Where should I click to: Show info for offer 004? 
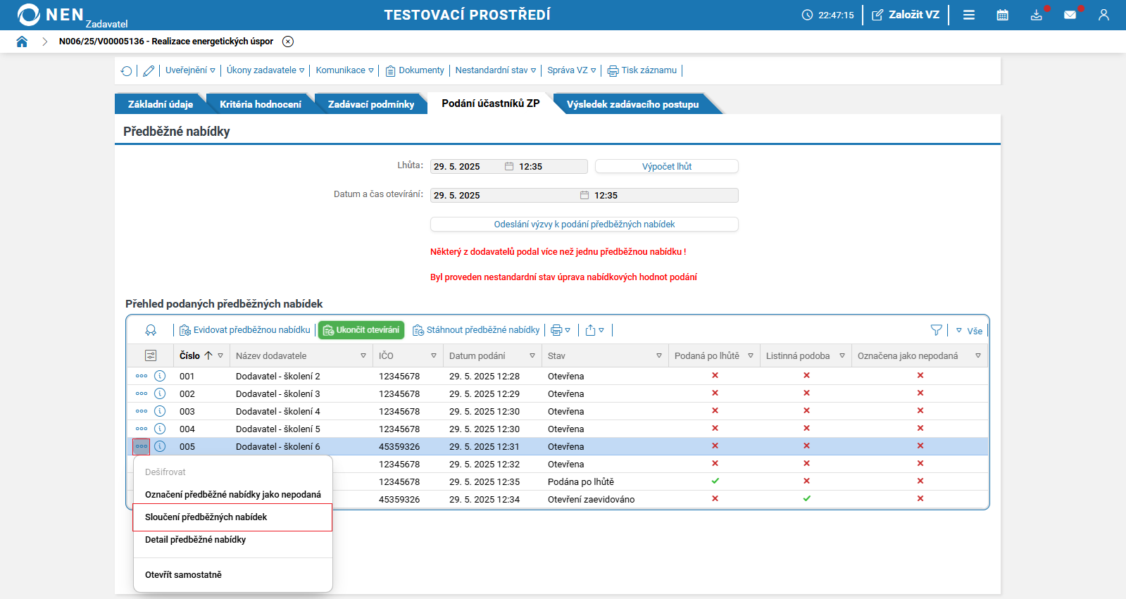(x=160, y=429)
